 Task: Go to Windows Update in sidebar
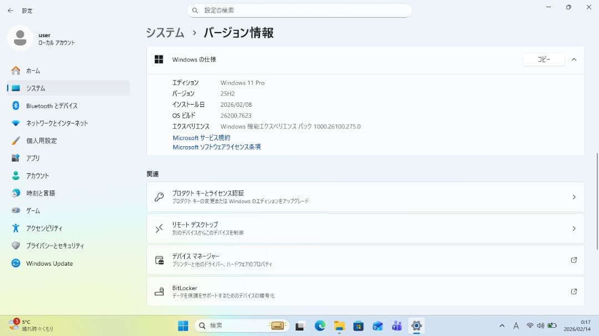[x=49, y=263]
